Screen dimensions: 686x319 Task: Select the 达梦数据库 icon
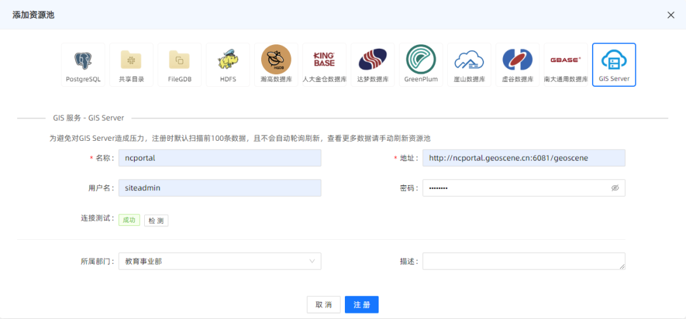click(x=373, y=65)
